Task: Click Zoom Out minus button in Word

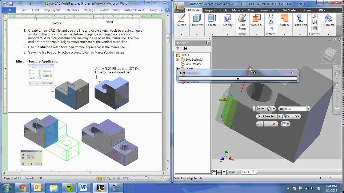Action: 134,178
